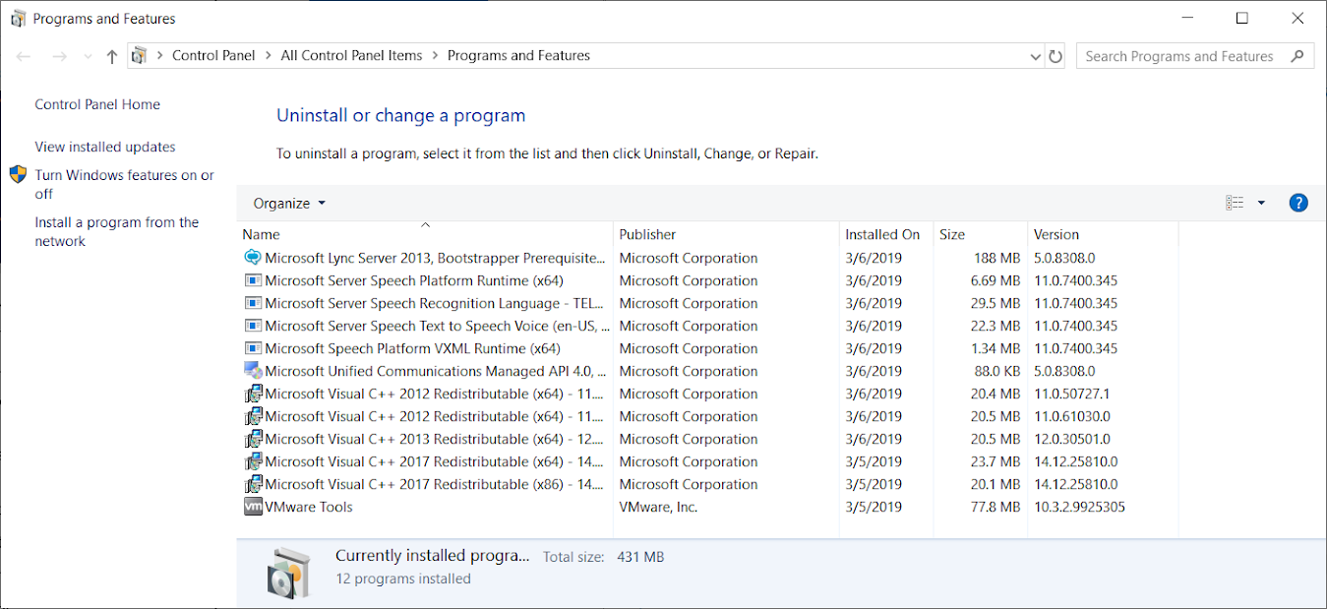Expand the chevron after Control Panel breadcrumb
This screenshot has width=1327, height=609.
click(268, 56)
